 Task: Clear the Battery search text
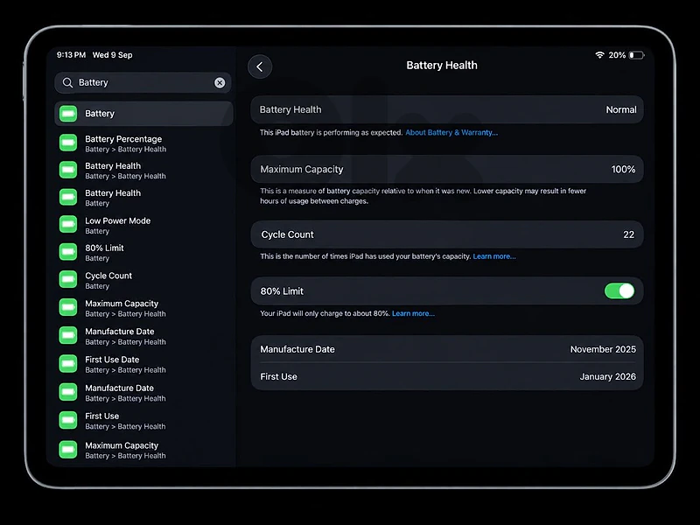tap(220, 82)
